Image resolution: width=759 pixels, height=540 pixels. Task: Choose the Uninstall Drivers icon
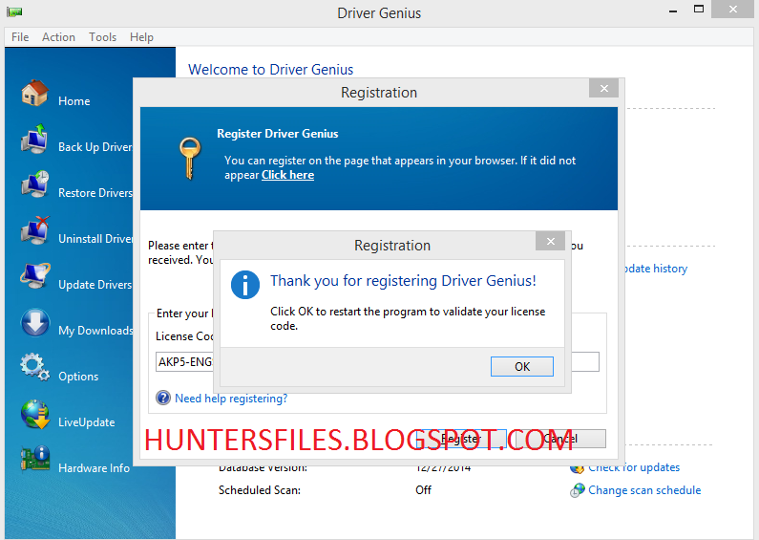click(x=35, y=230)
